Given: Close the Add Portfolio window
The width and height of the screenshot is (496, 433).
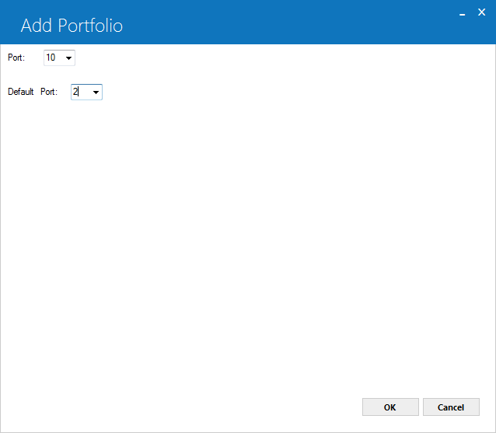Looking at the screenshot, I should [x=481, y=12].
